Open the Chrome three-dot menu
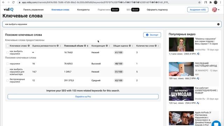224x126 pixels. 220,2
